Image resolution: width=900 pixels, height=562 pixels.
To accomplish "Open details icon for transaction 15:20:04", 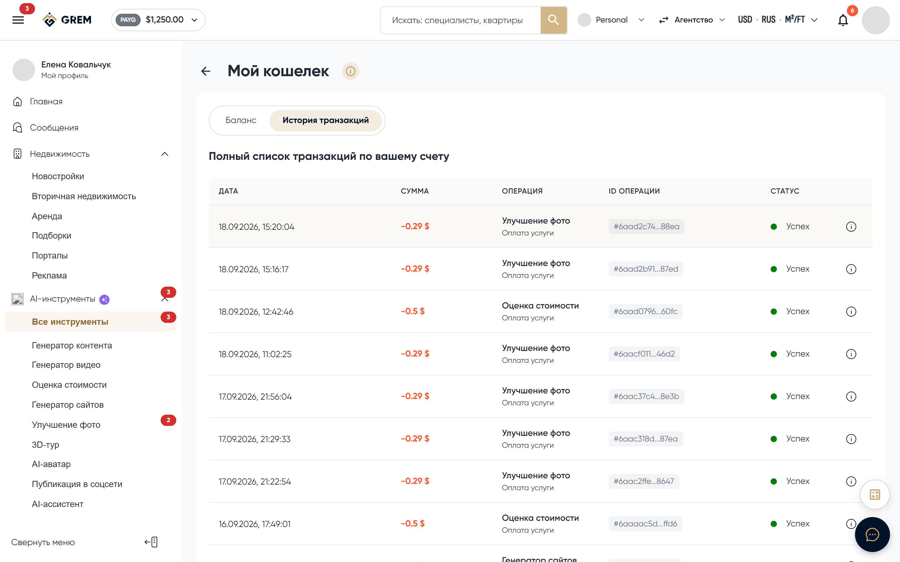I will pyautogui.click(x=851, y=226).
